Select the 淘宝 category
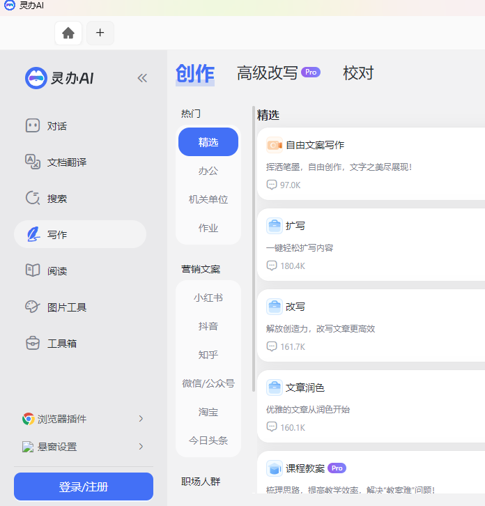485x506 pixels. coord(208,412)
